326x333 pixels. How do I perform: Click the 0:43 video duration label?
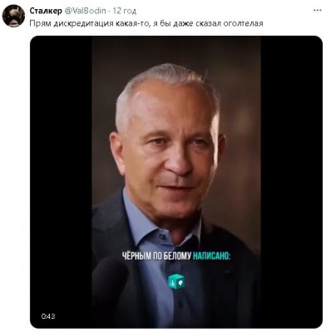48,316
